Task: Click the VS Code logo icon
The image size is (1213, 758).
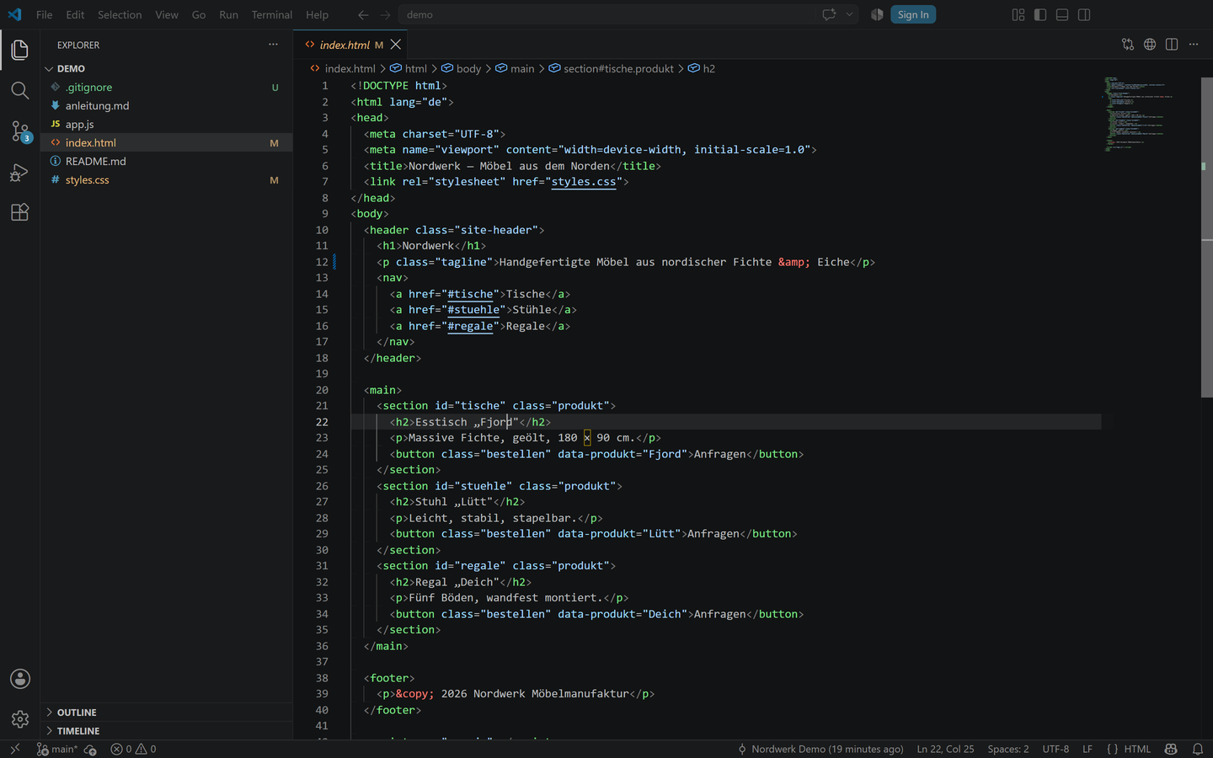Action: 14,14
